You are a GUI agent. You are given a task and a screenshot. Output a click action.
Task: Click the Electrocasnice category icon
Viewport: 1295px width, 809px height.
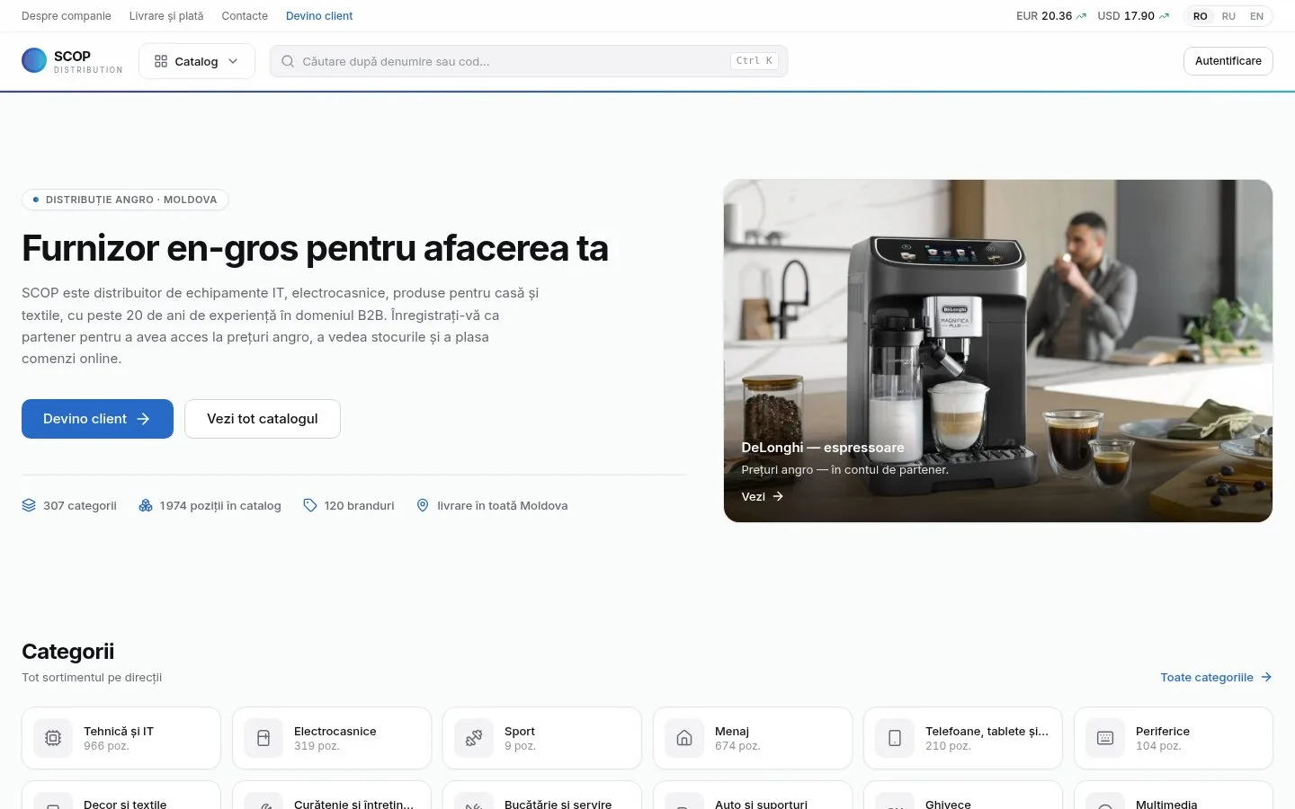click(x=263, y=738)
